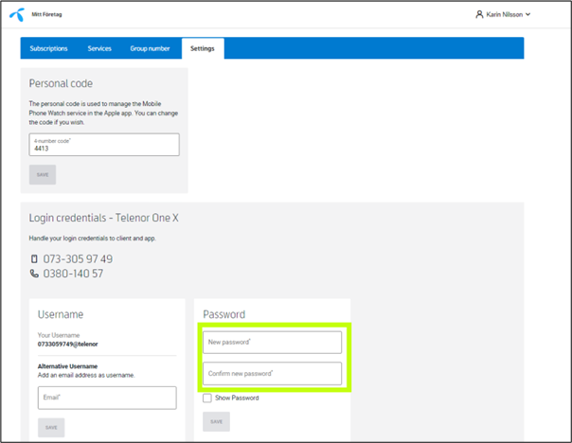Screen dimensions: 572x443
Task: Select the username 0733059749@telenor text
Action: coord(68,345)
